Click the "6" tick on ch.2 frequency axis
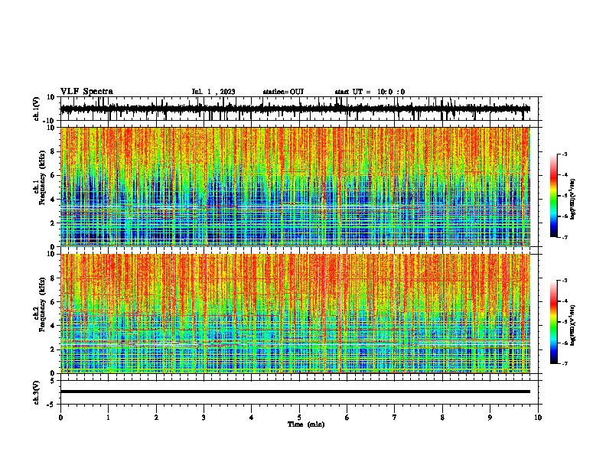Screen dimensions: 606x468 (53, 302)
